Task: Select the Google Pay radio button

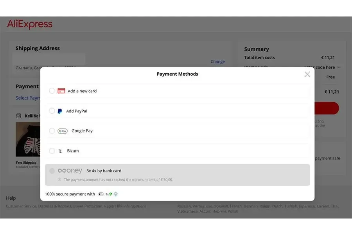Action: [x=52, y=131]
